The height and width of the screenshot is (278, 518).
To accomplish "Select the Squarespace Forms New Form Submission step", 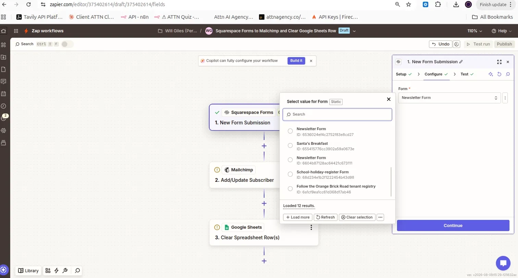I will tap(244, 117).
